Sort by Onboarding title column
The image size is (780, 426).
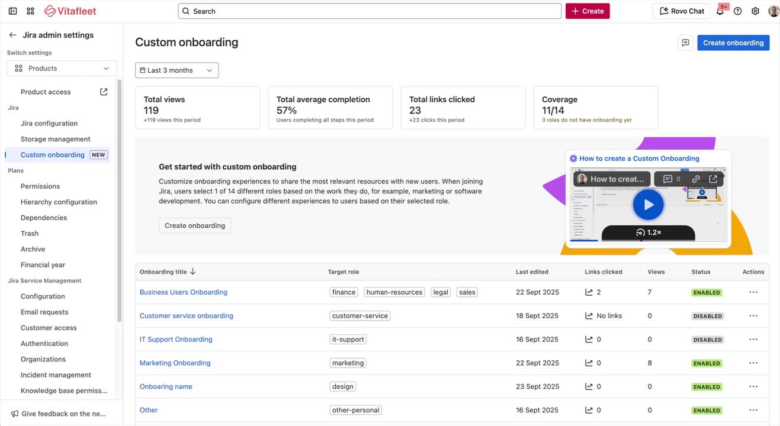168,272
